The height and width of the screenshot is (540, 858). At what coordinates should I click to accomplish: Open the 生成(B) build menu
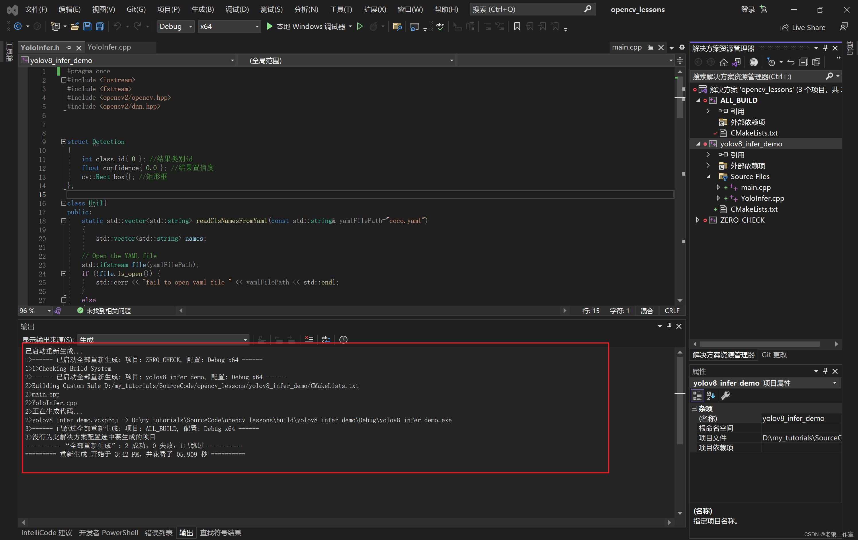click(202, 9)
